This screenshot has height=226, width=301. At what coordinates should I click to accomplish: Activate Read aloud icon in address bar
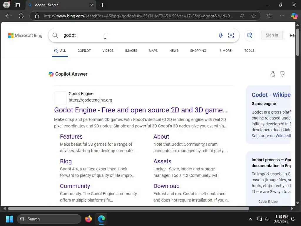point(242,16)
